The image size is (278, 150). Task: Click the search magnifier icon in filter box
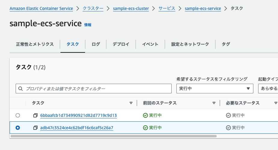click(20, 89)
